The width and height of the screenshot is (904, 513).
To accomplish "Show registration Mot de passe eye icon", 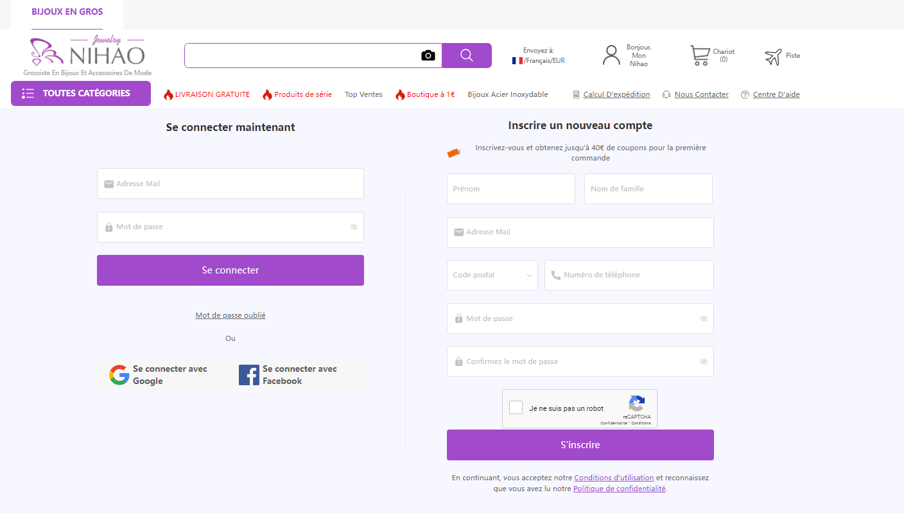I will coord(704,318).
